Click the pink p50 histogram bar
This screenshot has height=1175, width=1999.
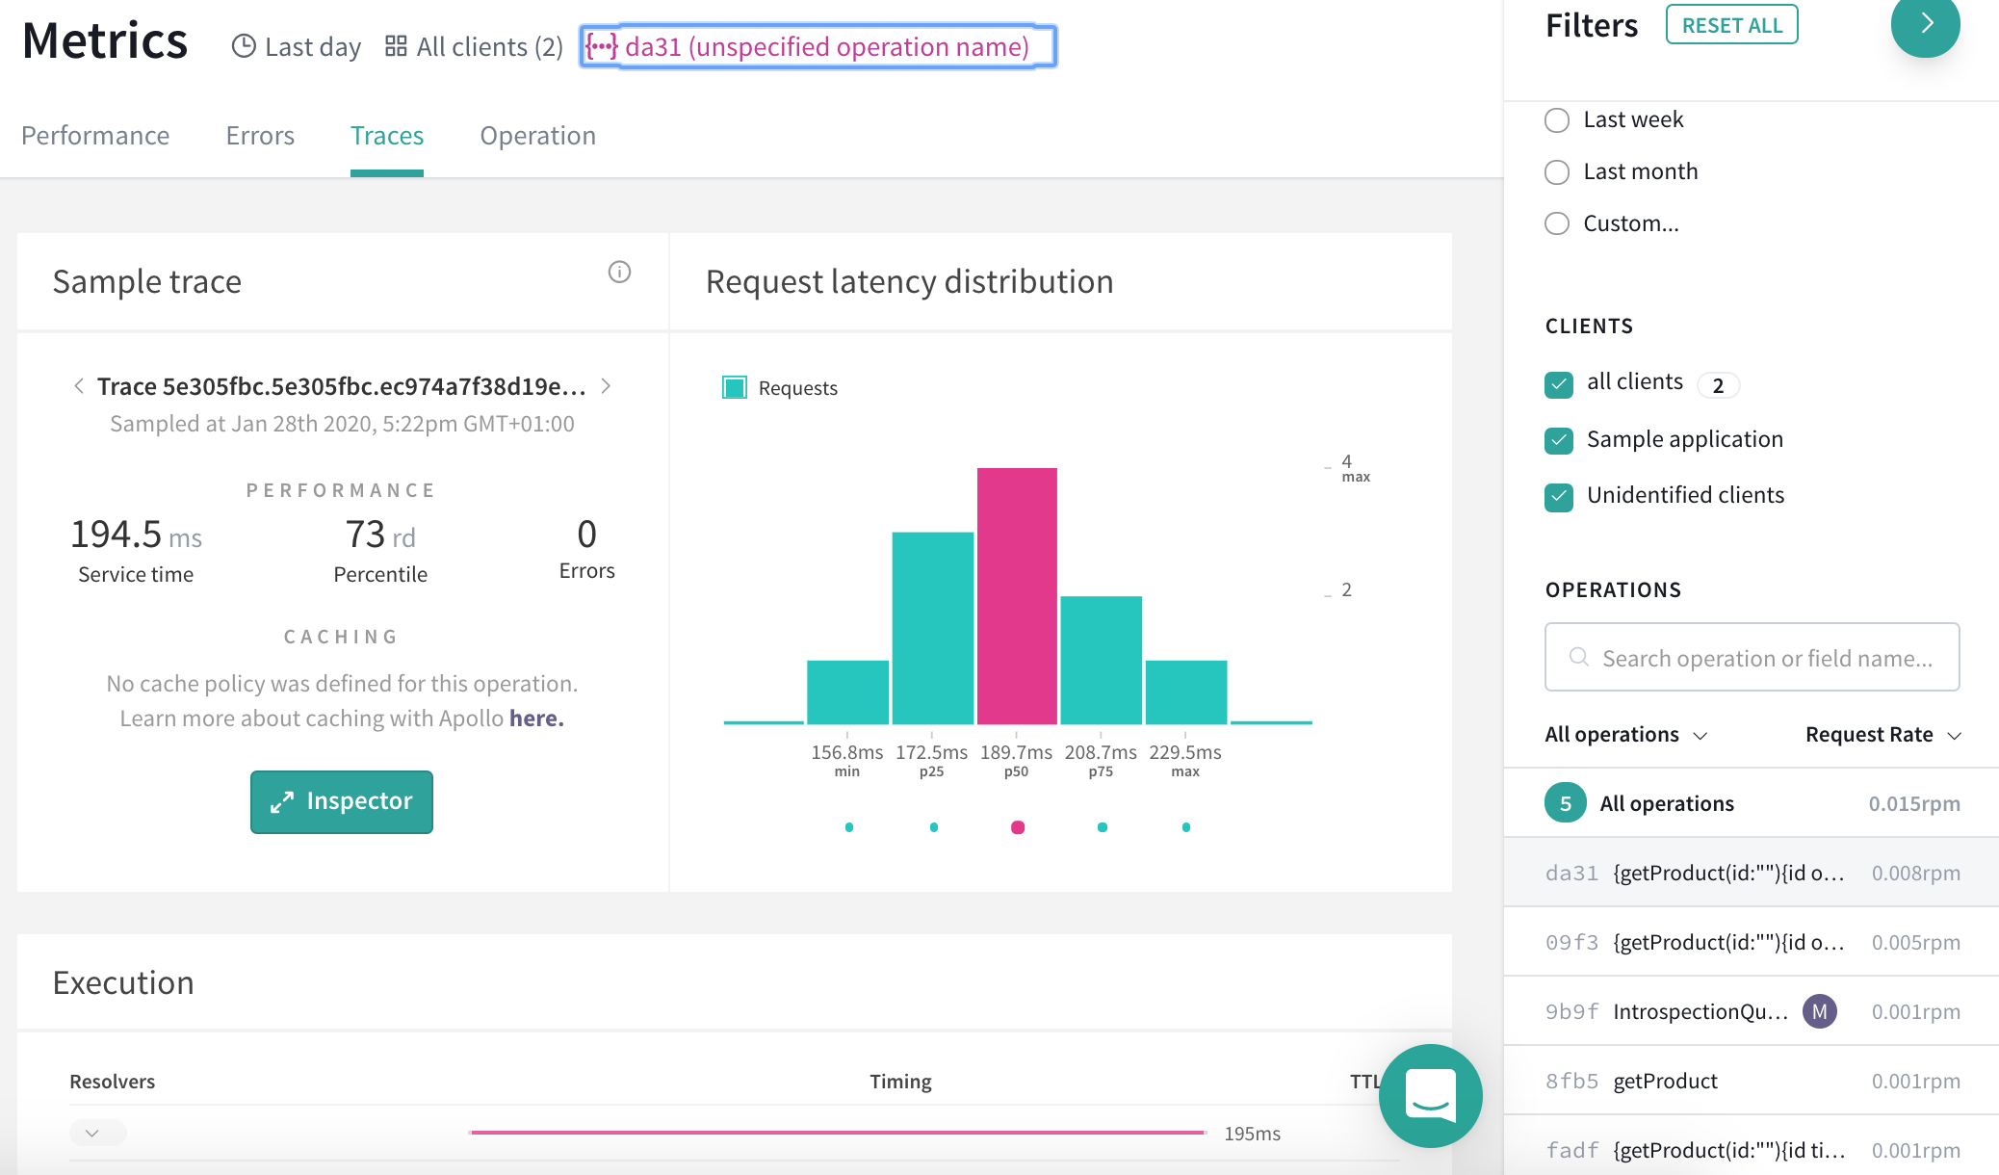point(1017,595)
